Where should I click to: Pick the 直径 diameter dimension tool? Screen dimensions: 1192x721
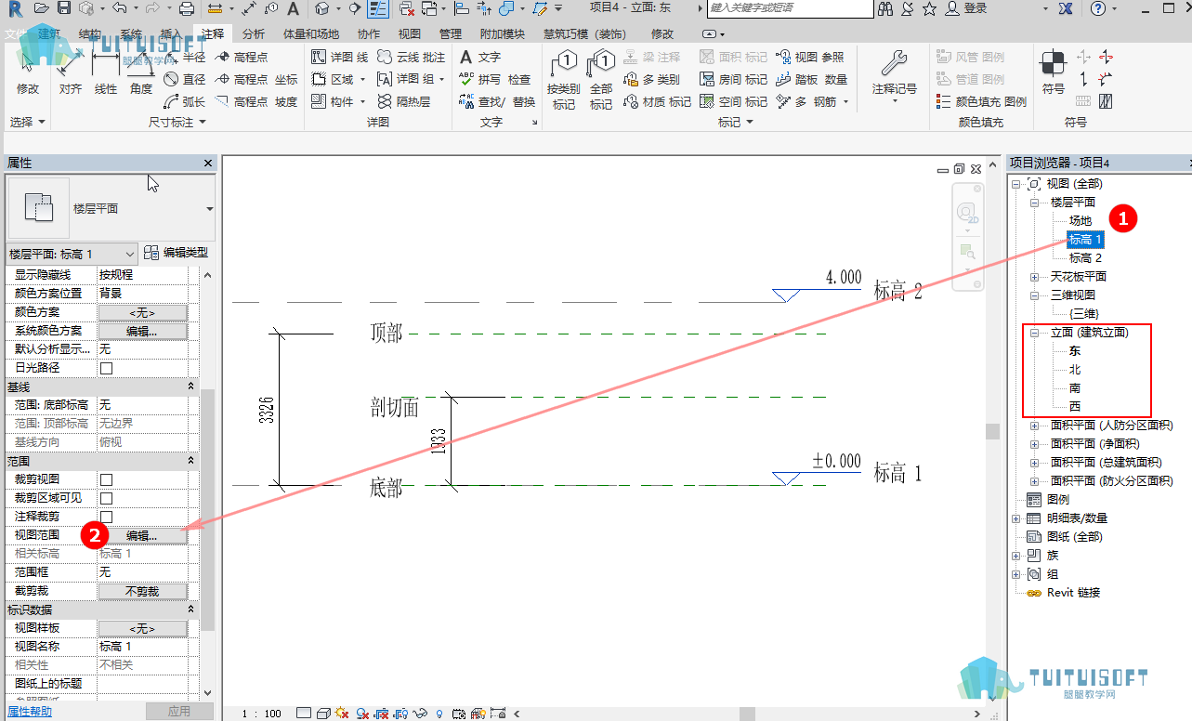[184, 80]
